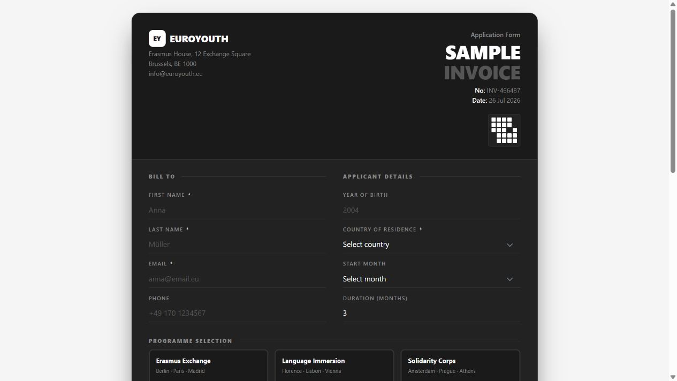The height and width of the screenshot is (381, 677).
Task: Click the INVOICE heading
Action: tap(482, 72)
